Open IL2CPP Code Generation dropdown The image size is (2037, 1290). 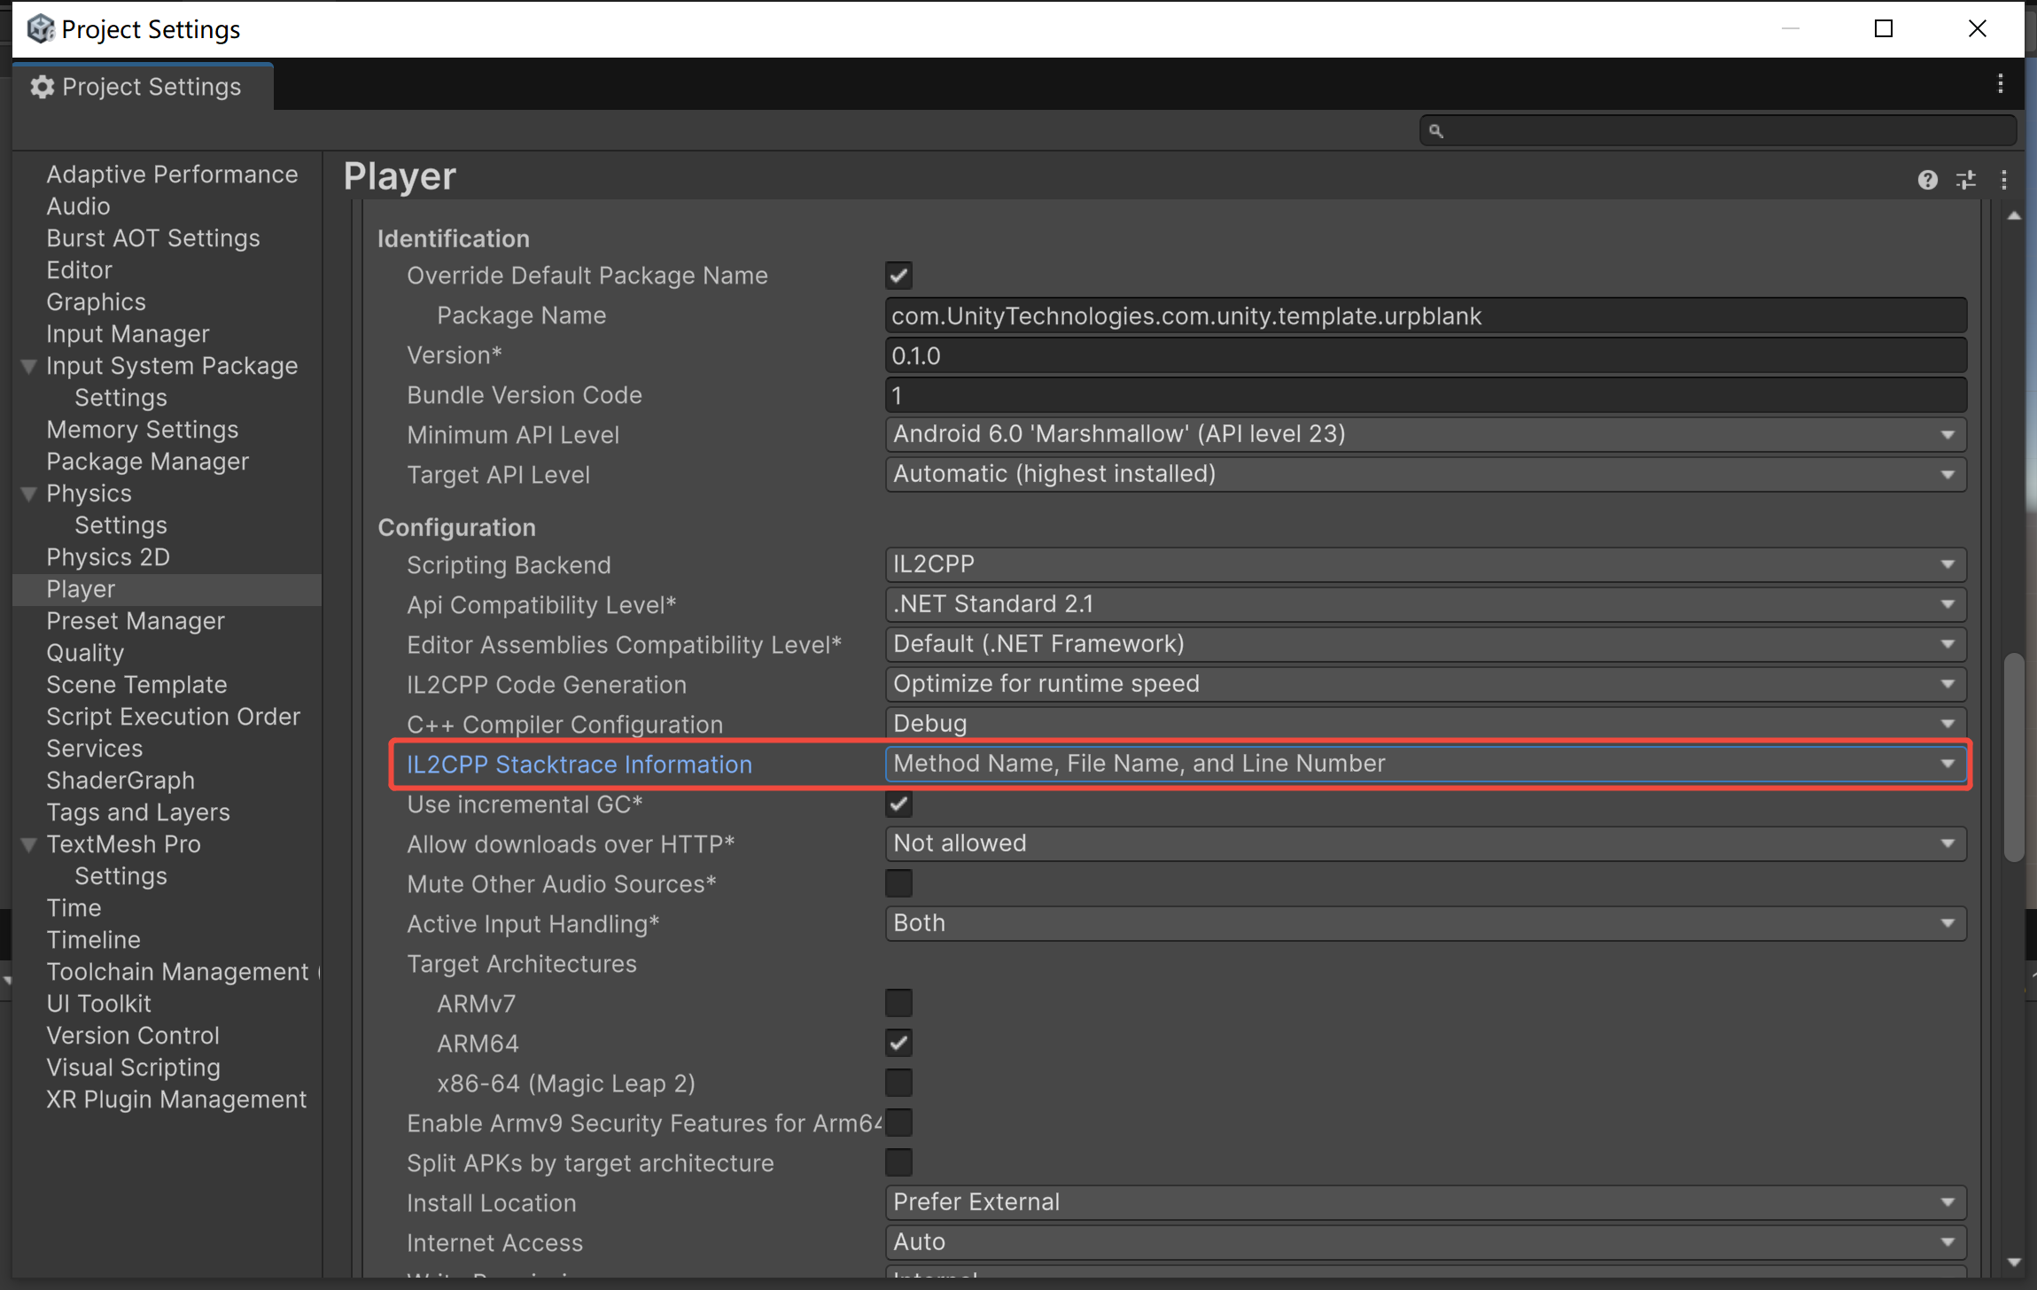[x=1426, y=684]
